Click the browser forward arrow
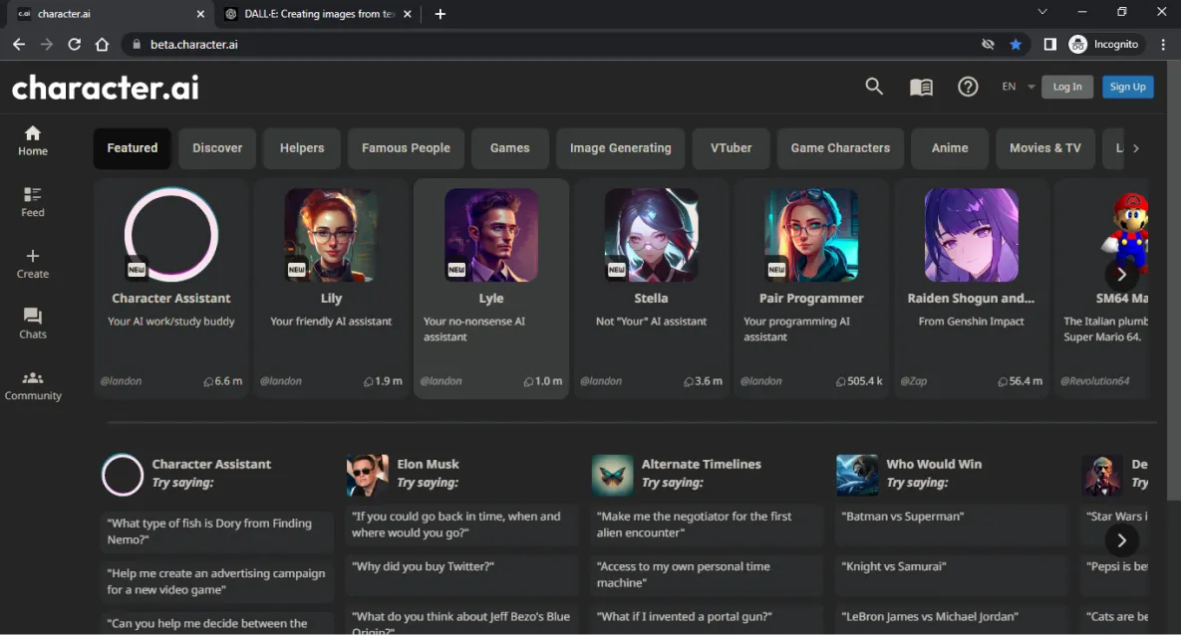 tap(47, 45)
